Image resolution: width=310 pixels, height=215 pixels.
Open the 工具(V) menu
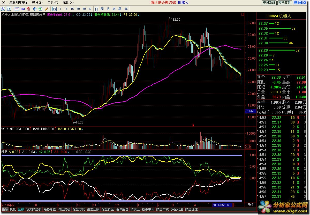[53, 3]
